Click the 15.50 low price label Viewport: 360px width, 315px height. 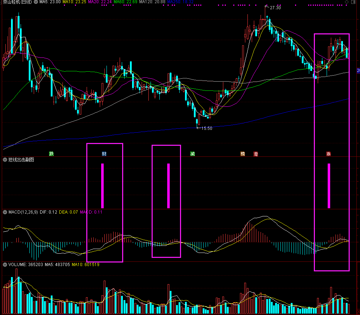pos(207,128)
